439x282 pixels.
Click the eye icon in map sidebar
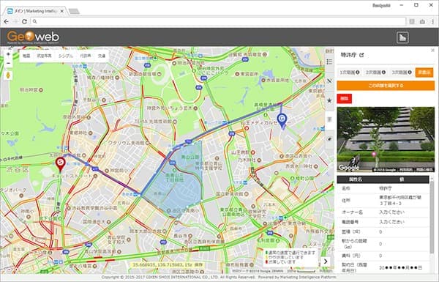329,139
